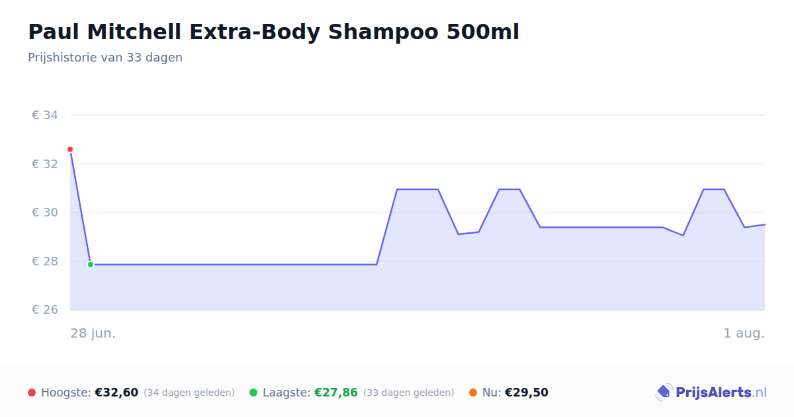
Task: Click the highest price value €32,60
Action: (x=116, y=393)
